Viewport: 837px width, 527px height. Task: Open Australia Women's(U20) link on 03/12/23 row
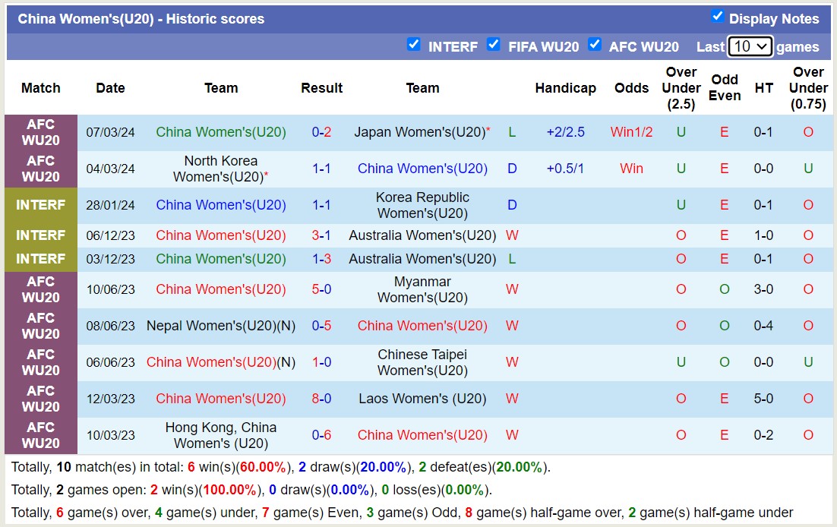coord(422,259)
